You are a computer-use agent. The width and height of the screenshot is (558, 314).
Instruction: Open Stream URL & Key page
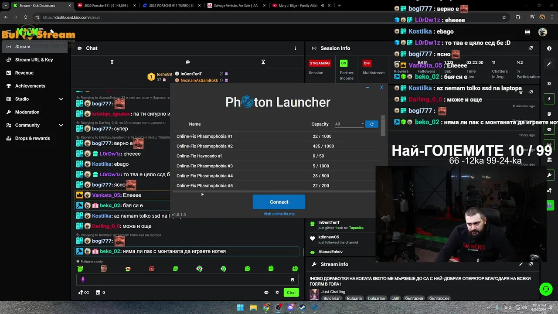[x=35, y=60]
